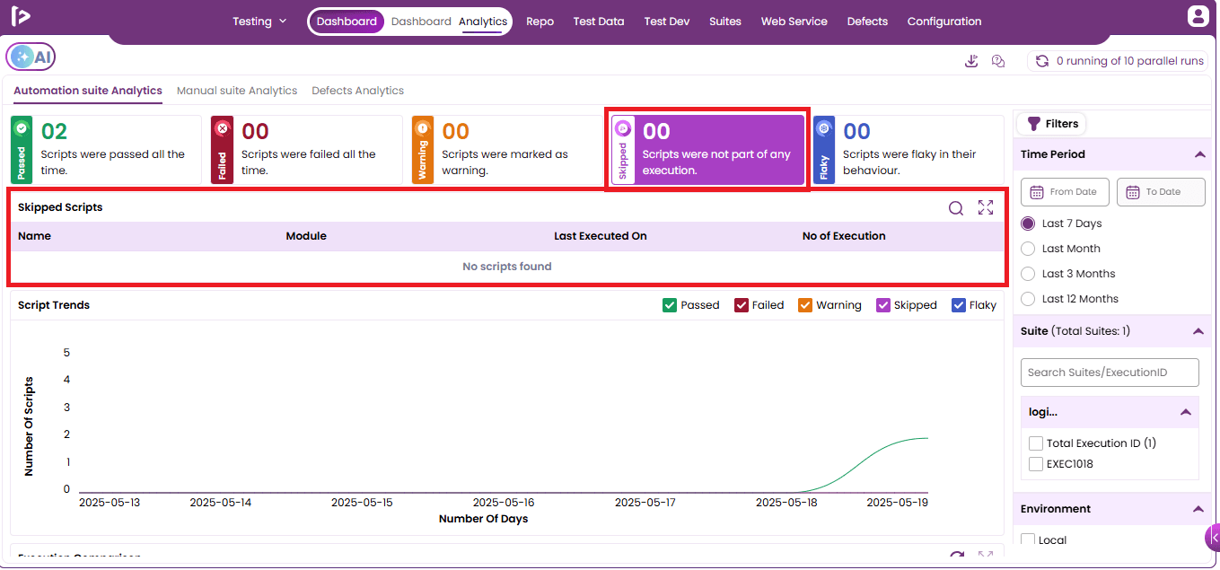Open the Defects Analytics tab
This screenshot has height=570, width=1220.
pos(357,91)
